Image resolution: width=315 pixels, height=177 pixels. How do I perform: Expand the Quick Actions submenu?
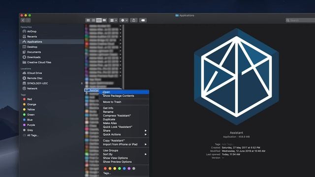pos(124,134)
